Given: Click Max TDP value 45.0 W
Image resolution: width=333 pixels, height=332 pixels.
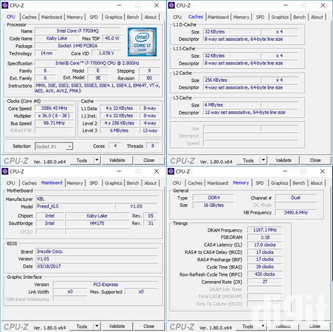Looking at the screenshot, I should 112,38.
